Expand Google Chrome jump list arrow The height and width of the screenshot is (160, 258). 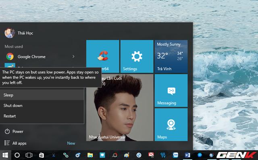click(73, 56)
